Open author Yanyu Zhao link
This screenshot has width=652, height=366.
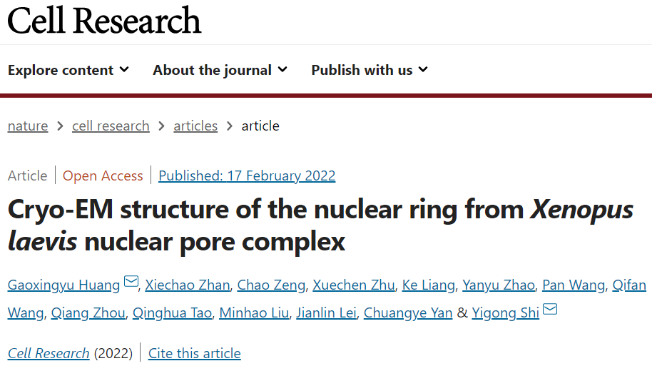498,285
